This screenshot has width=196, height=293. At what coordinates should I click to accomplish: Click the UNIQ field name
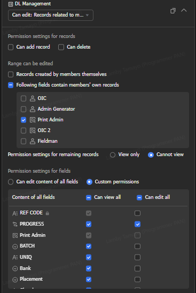[x=26, y=257]
